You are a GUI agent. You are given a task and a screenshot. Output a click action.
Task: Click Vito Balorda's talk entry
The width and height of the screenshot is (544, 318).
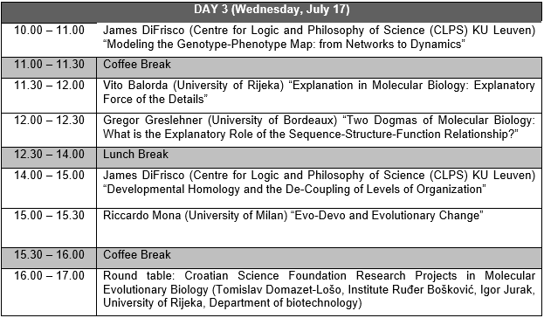[x=319, y=93]
